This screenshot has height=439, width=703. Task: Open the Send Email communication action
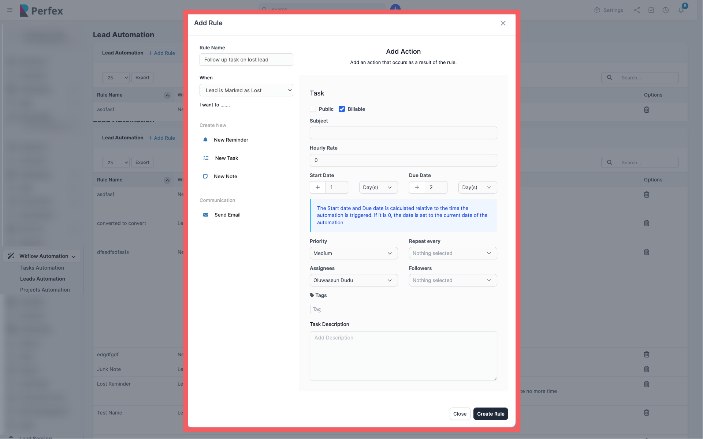(x=206, y=215)
